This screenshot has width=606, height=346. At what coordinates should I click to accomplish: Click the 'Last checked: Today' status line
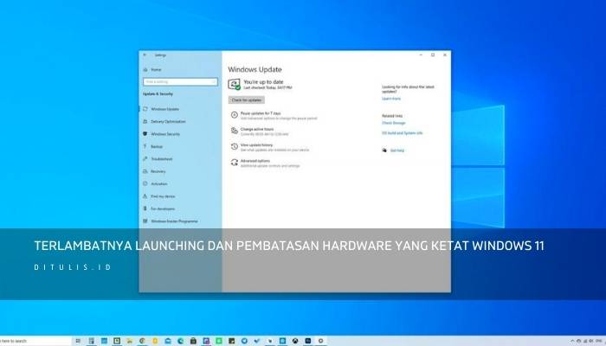point(268,87)
